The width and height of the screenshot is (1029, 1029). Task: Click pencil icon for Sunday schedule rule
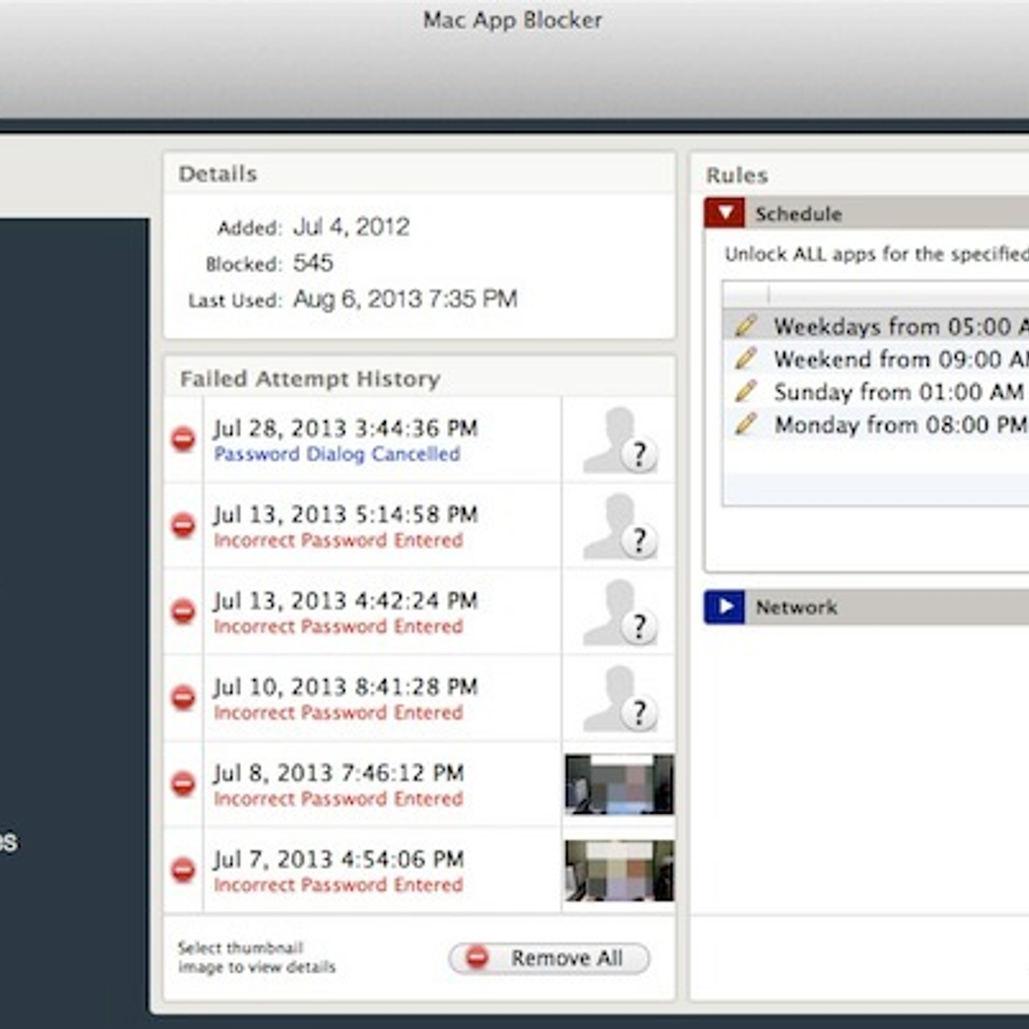click(x=746, y=392)
